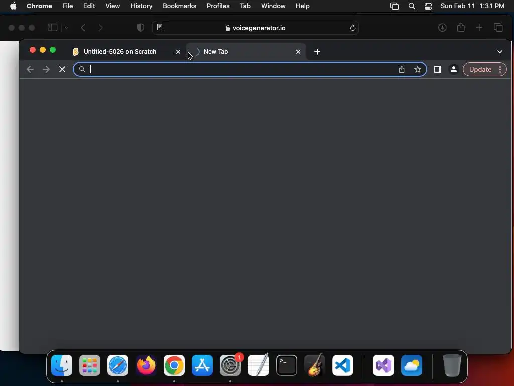Open the Chrome profile avatar menu
The height and width of the screenshot is (386, 514).
(x=454, y=69)
